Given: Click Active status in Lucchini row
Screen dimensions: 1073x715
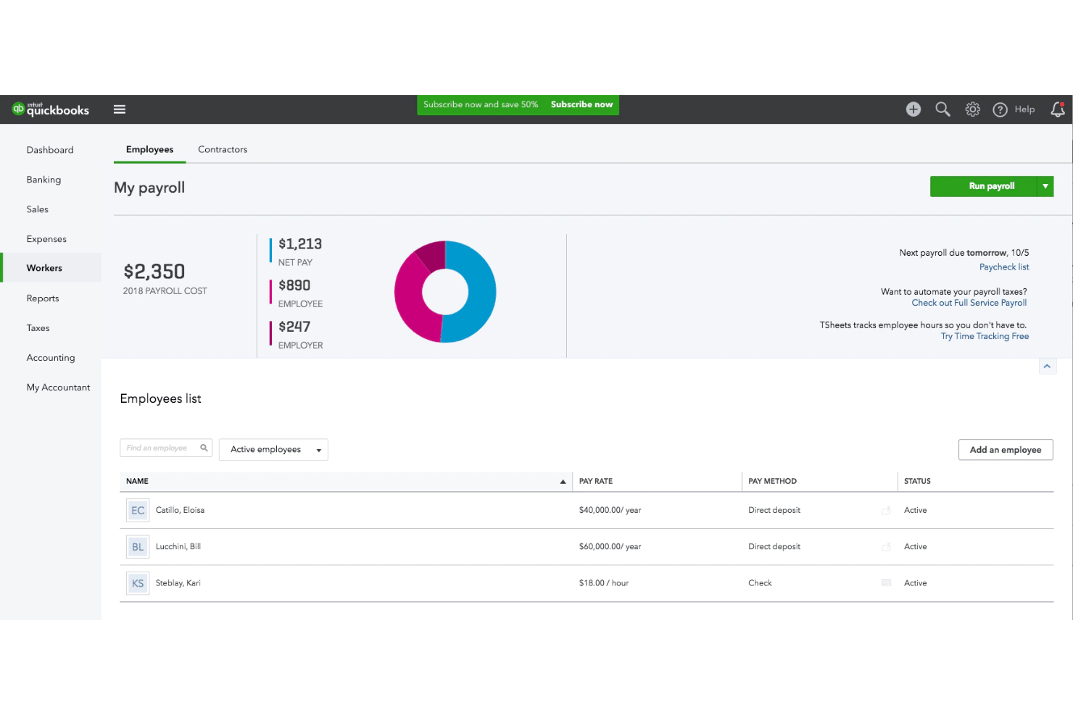Looking at the screenshot, I should (x=916, y=547).
